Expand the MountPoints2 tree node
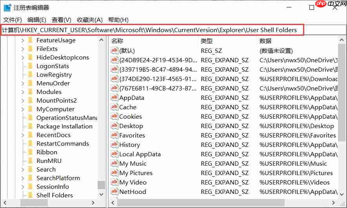The image size is (347, 208). pos(23,101)
